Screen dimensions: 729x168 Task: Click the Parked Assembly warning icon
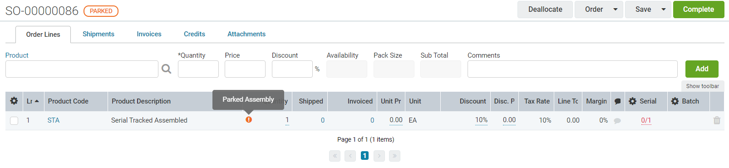249,120
